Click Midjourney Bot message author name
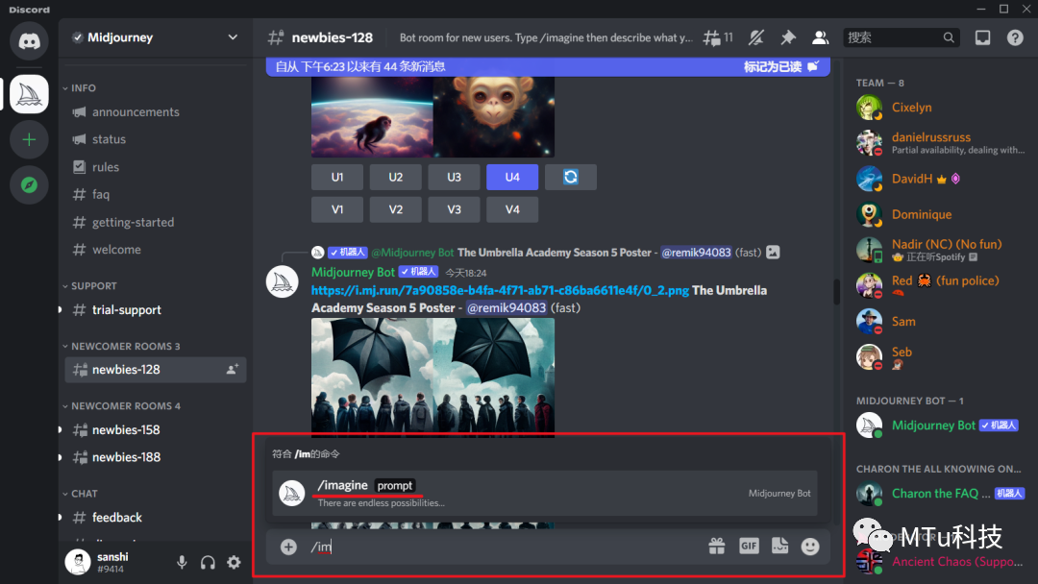 (353, 272)
